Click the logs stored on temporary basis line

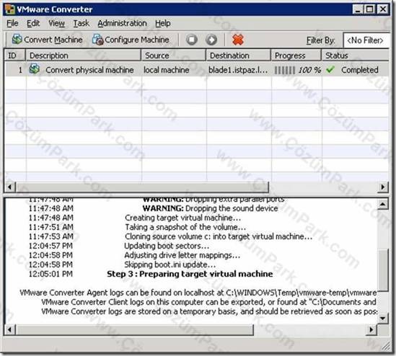coord(209,311)
